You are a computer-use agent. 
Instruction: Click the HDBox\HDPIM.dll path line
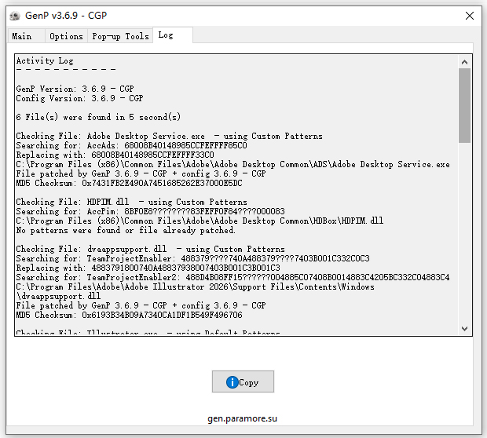(x=200, y=221)
